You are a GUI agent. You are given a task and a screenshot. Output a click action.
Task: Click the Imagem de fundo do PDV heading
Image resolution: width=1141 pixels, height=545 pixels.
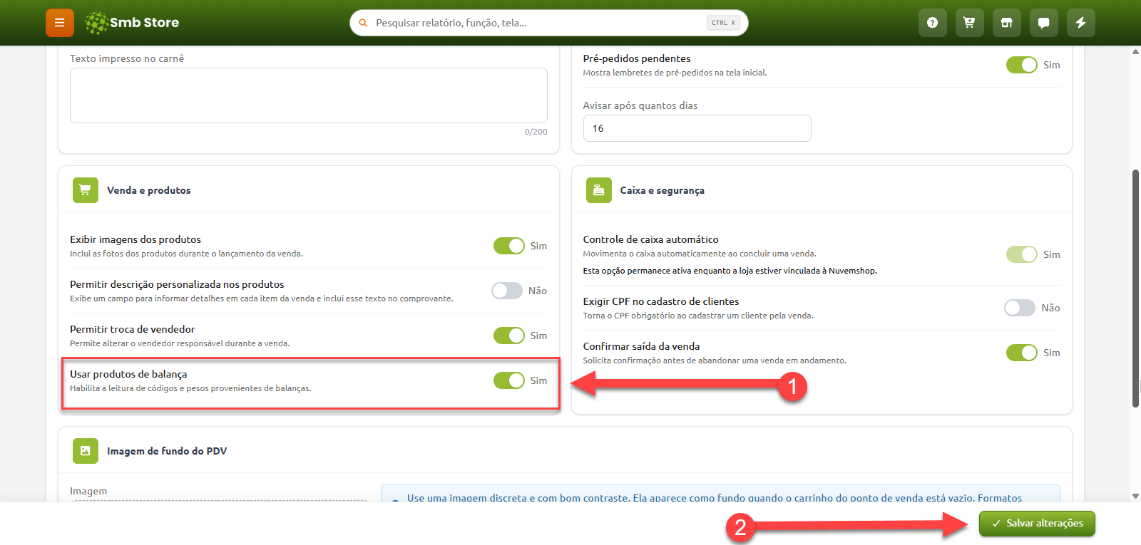(167, 451)
